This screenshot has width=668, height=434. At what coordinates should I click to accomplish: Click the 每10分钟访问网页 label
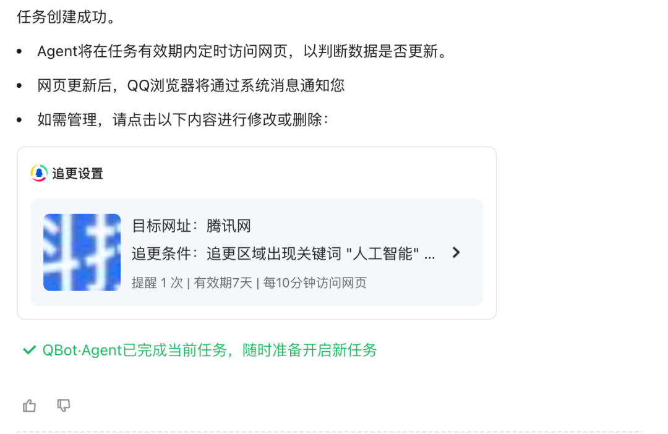315,283
